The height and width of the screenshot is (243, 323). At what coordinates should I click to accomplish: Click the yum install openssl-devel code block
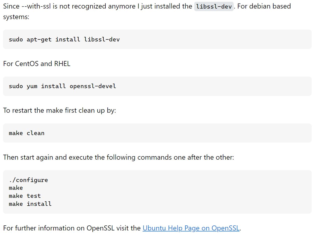click(62, 86)
